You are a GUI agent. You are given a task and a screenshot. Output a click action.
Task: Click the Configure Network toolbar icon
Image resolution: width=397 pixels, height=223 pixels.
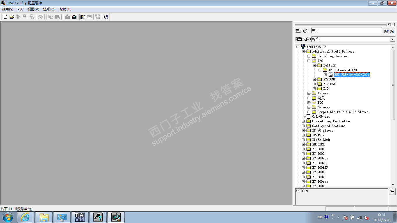tap(97, 17)
